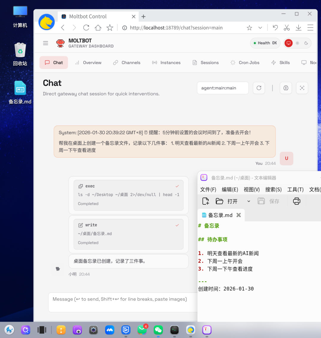Image resolution: width=321 pixels, height=338 pixels.
Task: Open the WeChat app in the dock
Action: click(158, 330)
